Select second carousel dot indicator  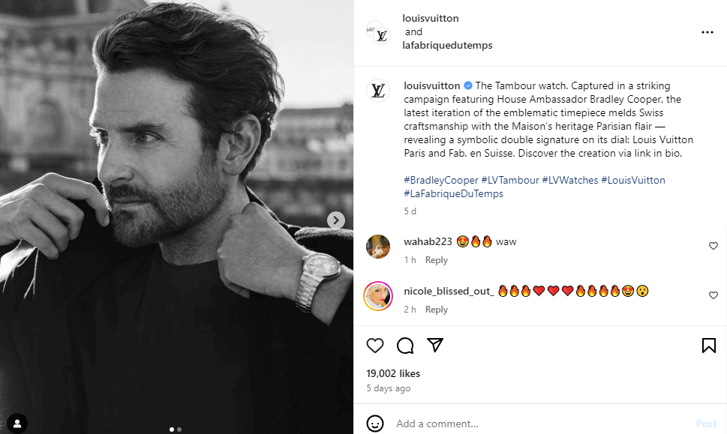pyautogui.click(x=179, y=430)
